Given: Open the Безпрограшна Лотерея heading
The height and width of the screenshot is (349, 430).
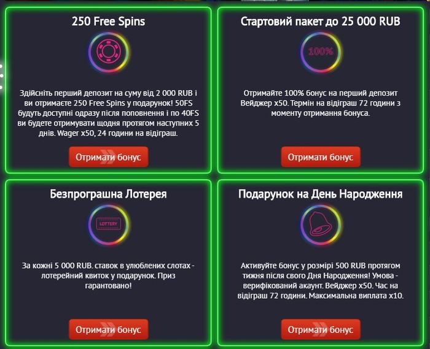Looking at the screenshot, I should 108,194.
